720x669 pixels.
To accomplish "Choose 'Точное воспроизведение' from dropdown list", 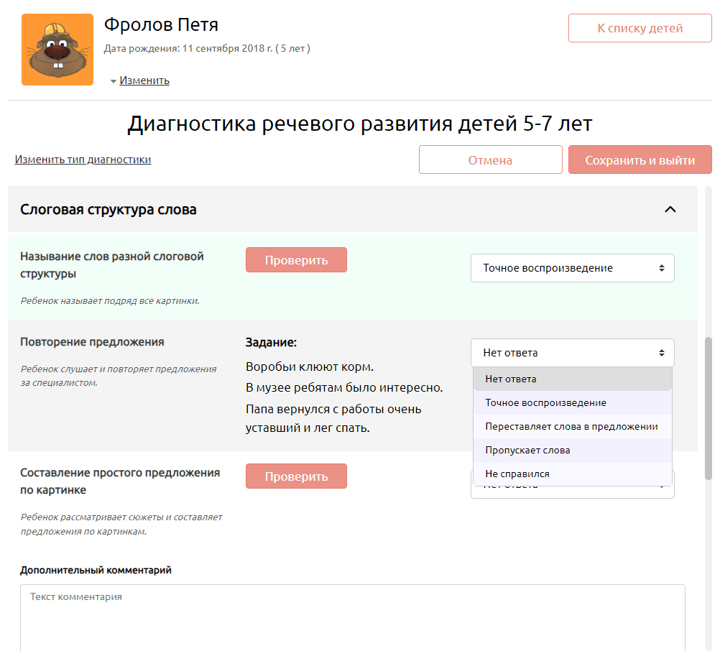I will (572, 402).
